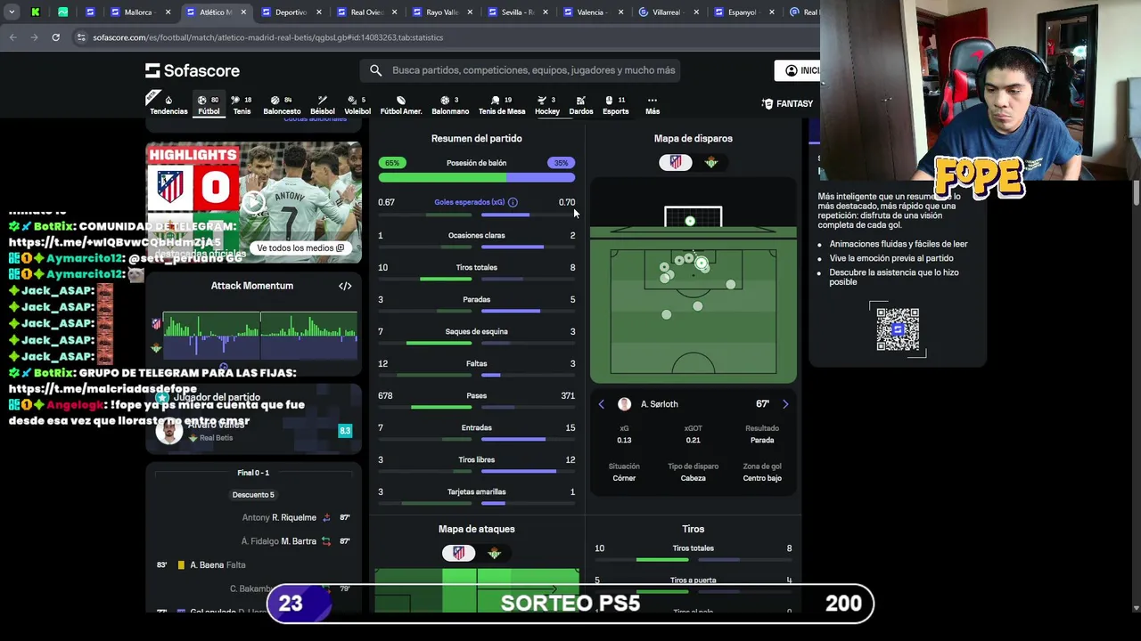Show Atlético shots in Mapa de disparos

[x=675, y=162]
